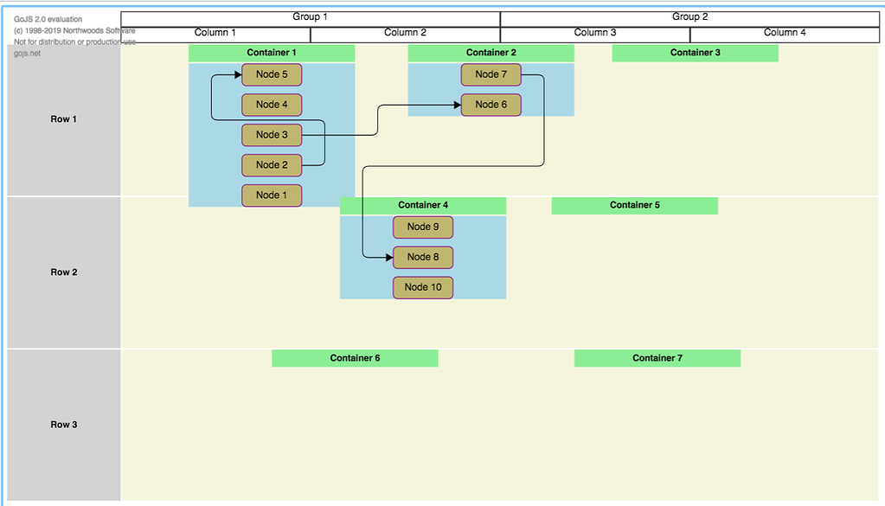This screenshot has height=506, width=885.
Task: Select Node 3 in Container 1
Action: [x=271, y=135]
